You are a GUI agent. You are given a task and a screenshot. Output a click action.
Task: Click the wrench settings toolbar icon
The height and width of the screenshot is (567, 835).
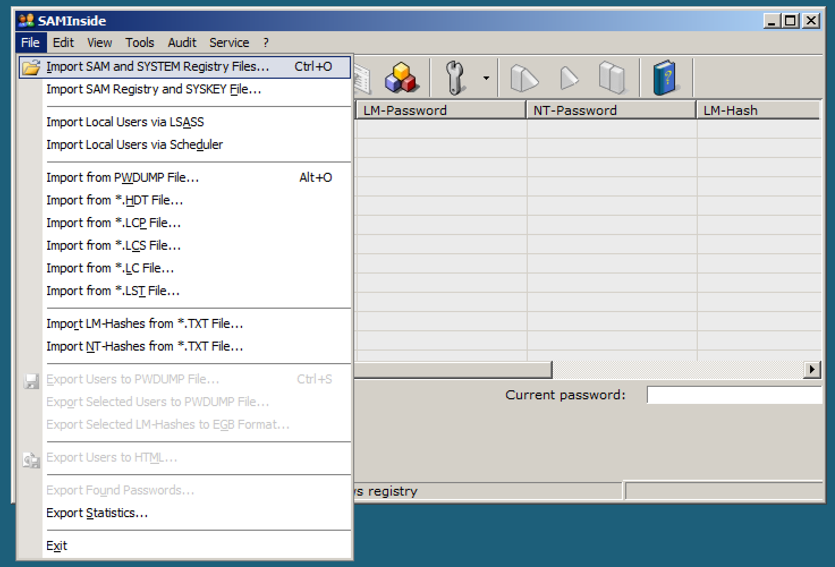point(455,78)
